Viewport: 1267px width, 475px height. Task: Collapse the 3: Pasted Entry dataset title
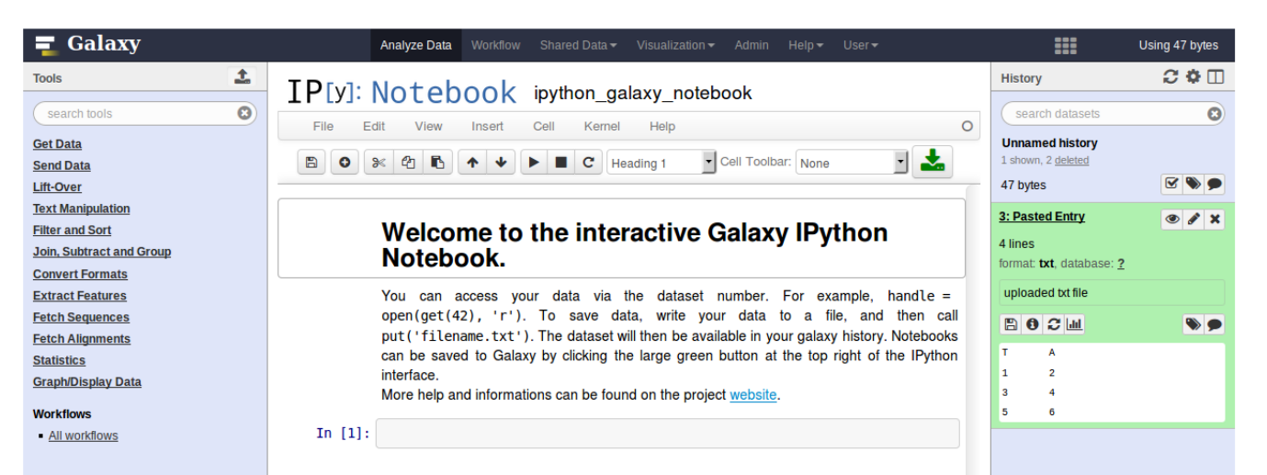(x=1042, y=217)
